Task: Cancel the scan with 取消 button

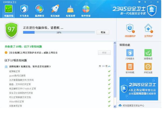Action: (x=103, y=32)
